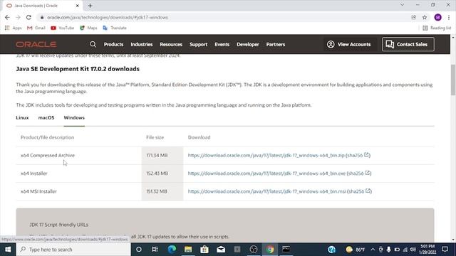Open the Events menu
456x256 pixels.
(x=222, y=44)
